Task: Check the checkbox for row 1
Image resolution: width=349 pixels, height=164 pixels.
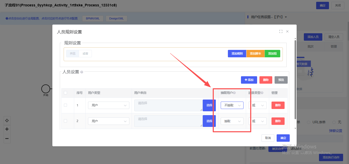Action: pos(65,105)
